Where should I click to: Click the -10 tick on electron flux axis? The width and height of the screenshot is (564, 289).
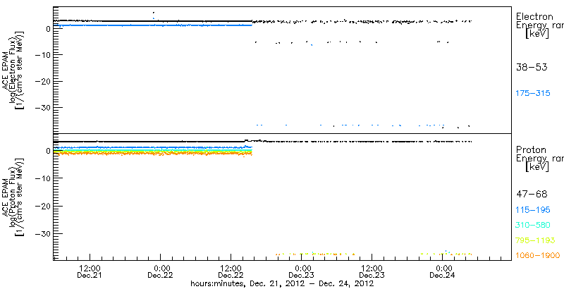point(42,55)
